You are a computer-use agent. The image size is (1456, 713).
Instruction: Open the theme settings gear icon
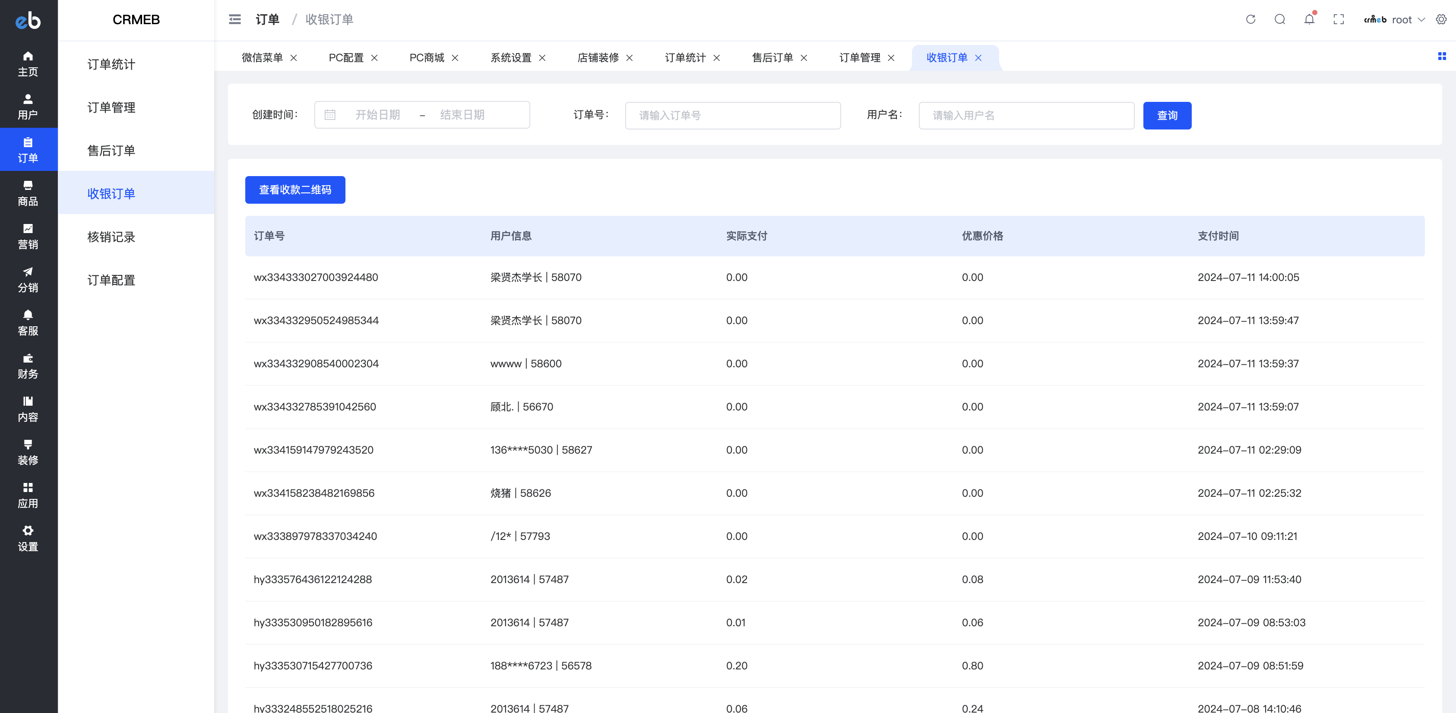[x=1441, y=20]
